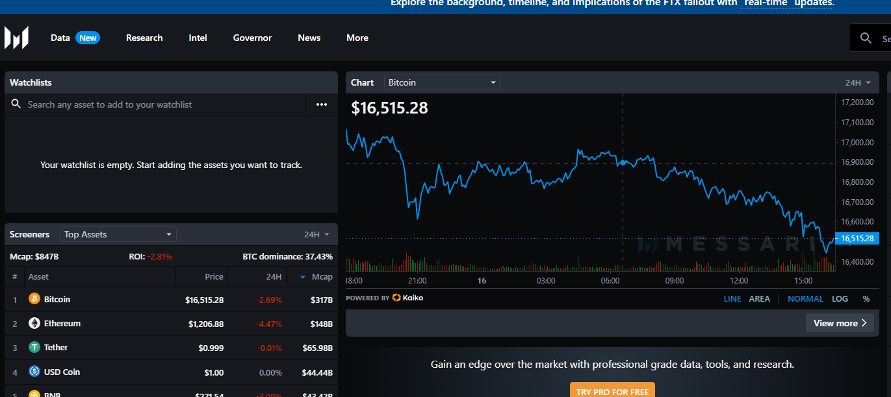Toggle chart to percent (%) scale
Screen dimensions: 891x397
point(866,299)
